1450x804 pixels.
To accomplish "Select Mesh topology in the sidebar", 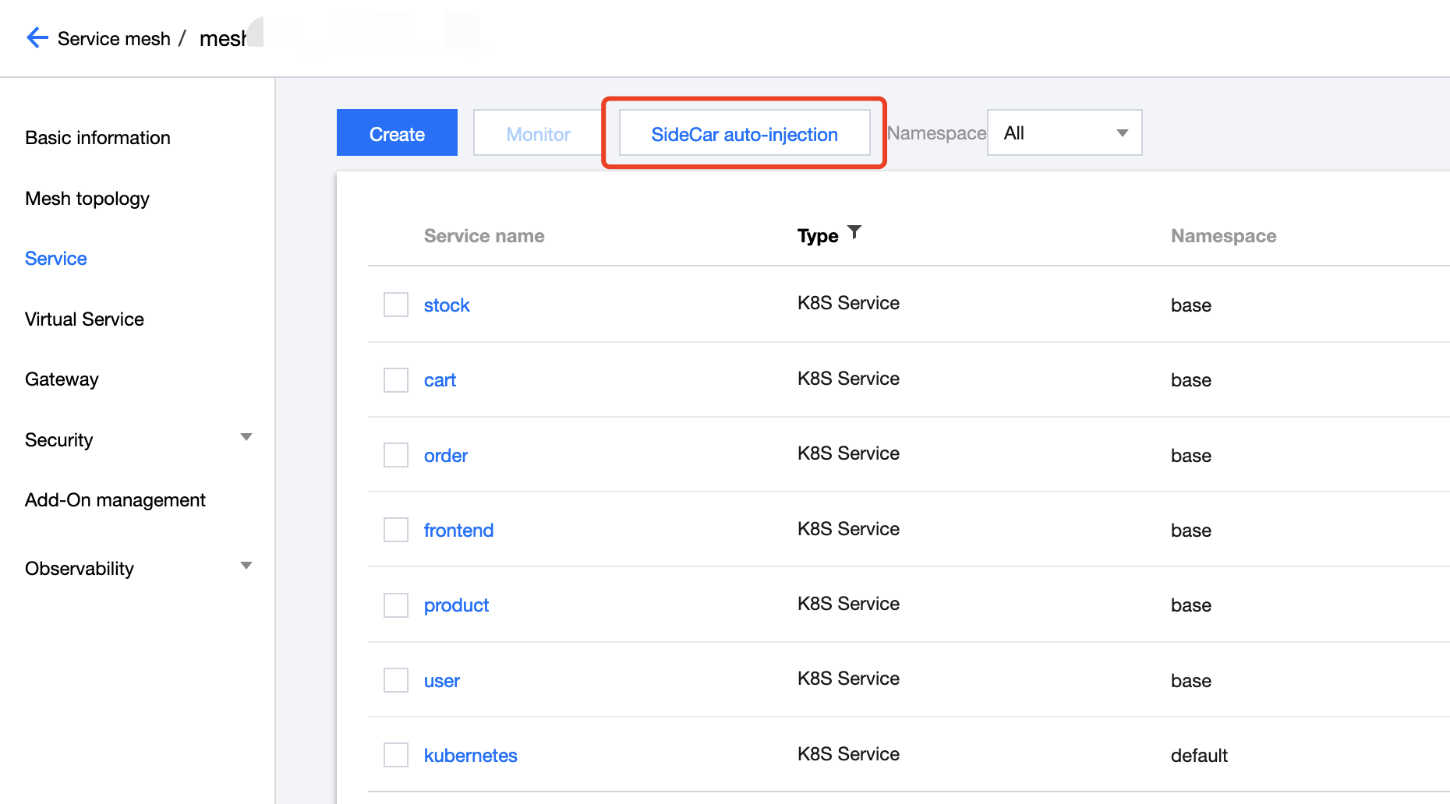I will coord(87,199).
